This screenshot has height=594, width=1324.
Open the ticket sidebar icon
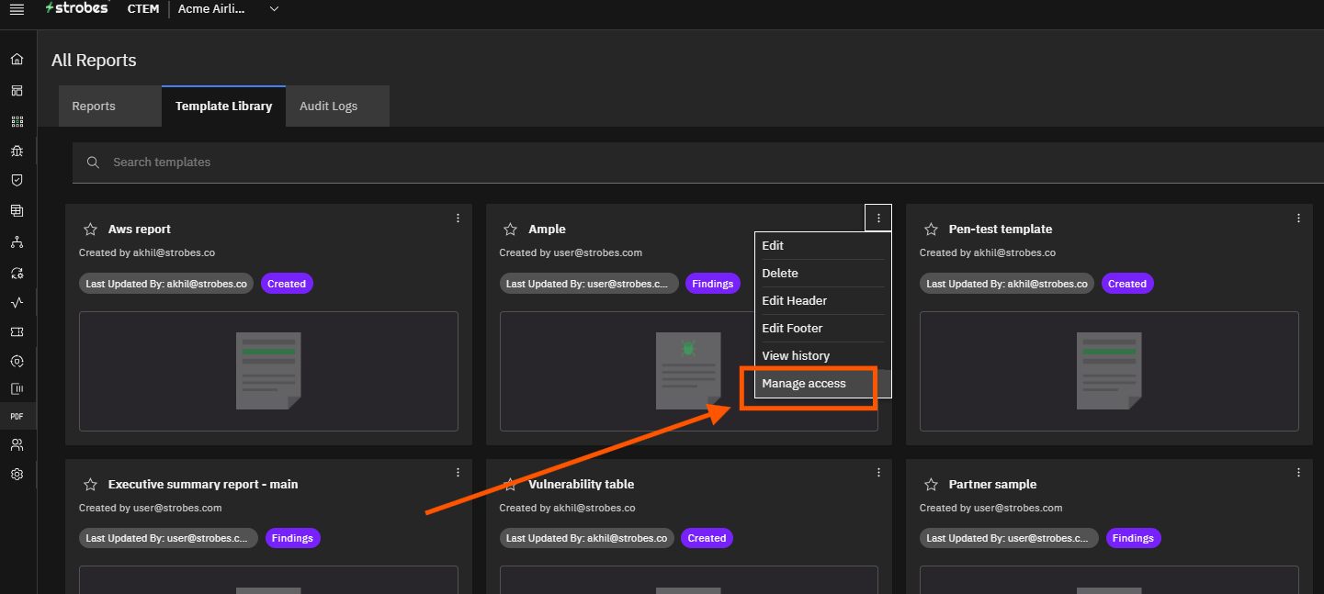[17, 331]
